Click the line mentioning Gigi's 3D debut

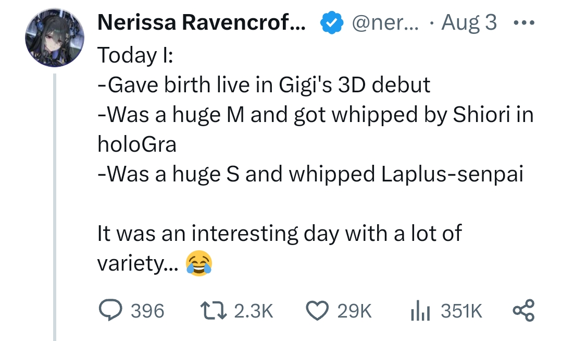click(264, 84)
